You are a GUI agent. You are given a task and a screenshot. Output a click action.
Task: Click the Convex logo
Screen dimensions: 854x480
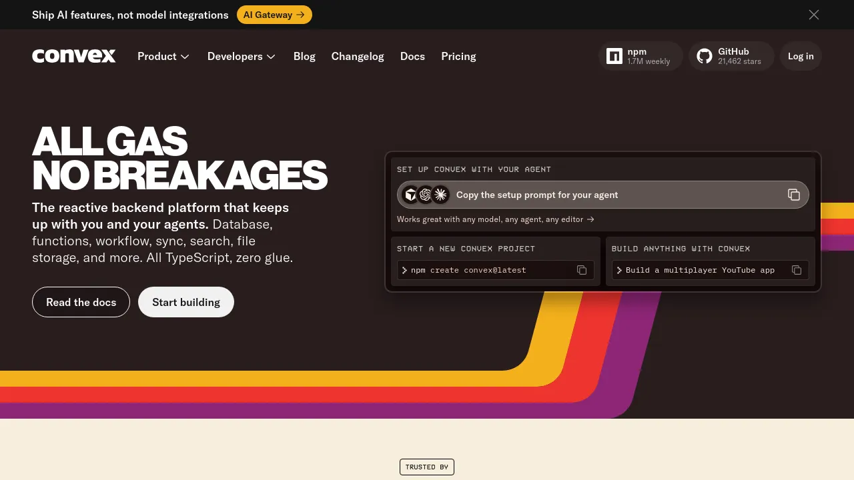coord(74,56)
